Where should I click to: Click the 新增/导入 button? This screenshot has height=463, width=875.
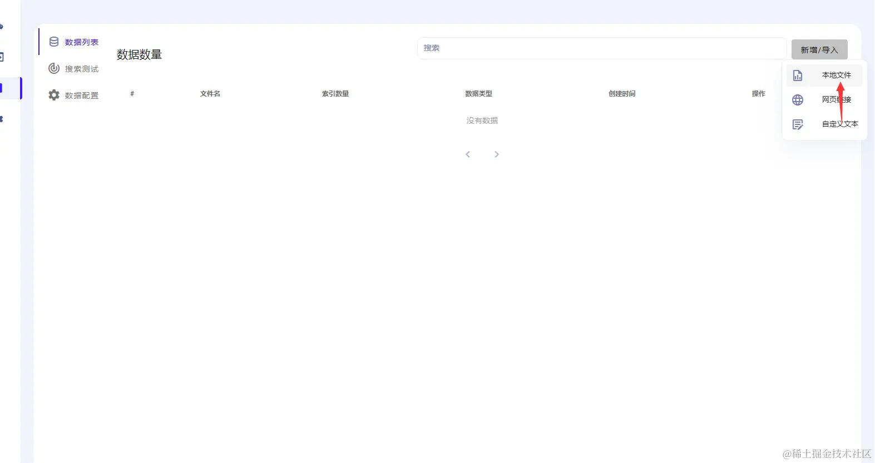point(819,49)
